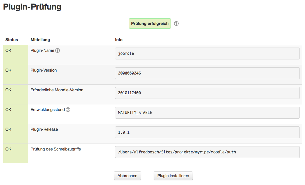Image resolution: width=305 pixels, height=185 pixels.
Task: Click OK status in Plugin-Release row
Action: (8, 129)
